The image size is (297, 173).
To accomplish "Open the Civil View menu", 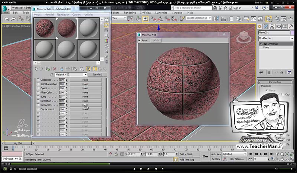I will (x=145, y=13).
